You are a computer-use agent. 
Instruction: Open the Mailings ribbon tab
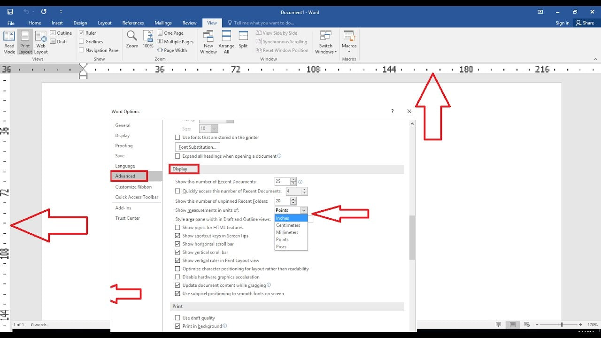coord(163,23)
